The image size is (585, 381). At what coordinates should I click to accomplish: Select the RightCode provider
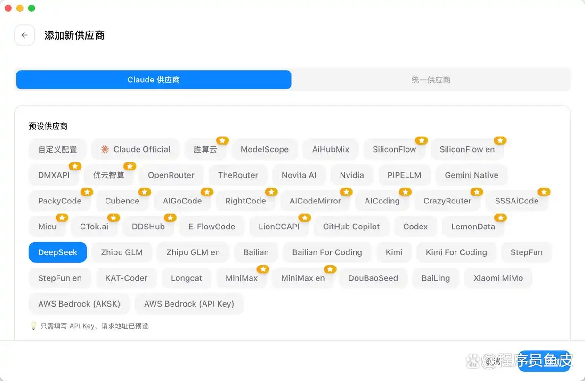(245, 201)
